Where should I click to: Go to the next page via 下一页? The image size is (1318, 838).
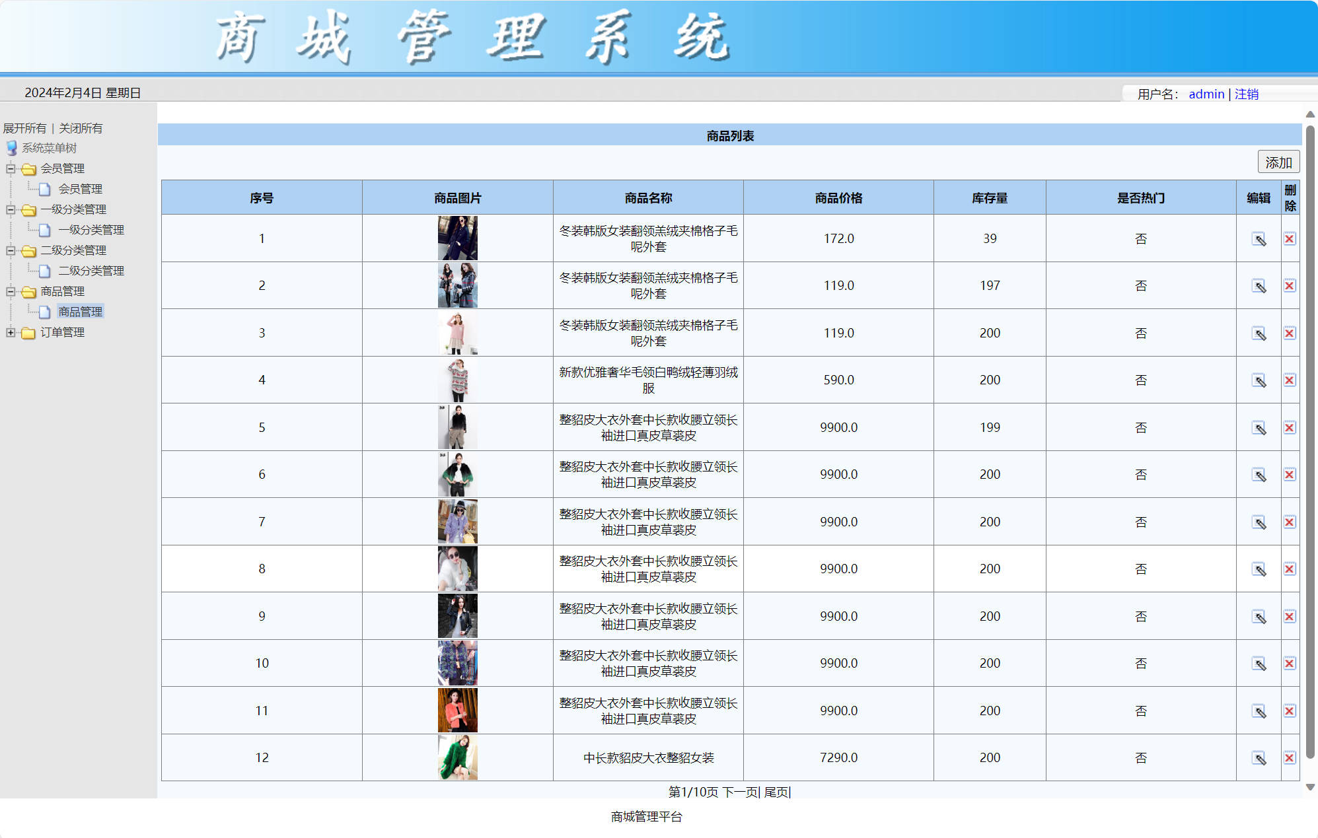(739, 792)
